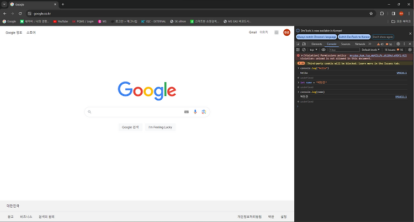This screenshot has height=222, width=414.
Task: Dismiss the DevTools language infobar
Action: pos(410,34)
